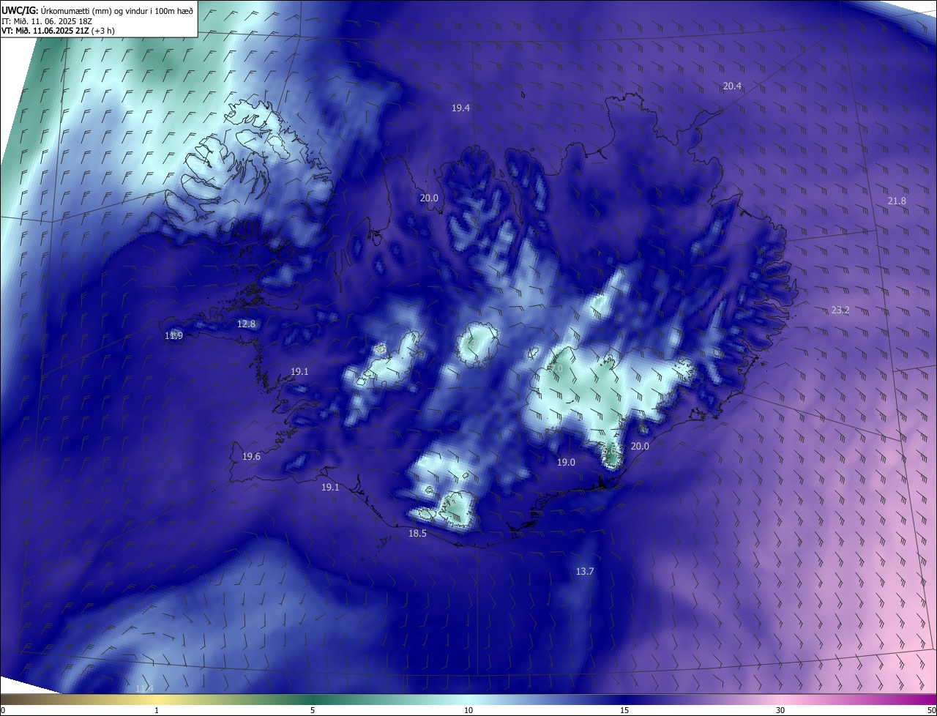937x716 pixels.
Task: Select the 'IT: Mið. 11. 06. 2025 18Z' line
Action: tap(45, 20)
